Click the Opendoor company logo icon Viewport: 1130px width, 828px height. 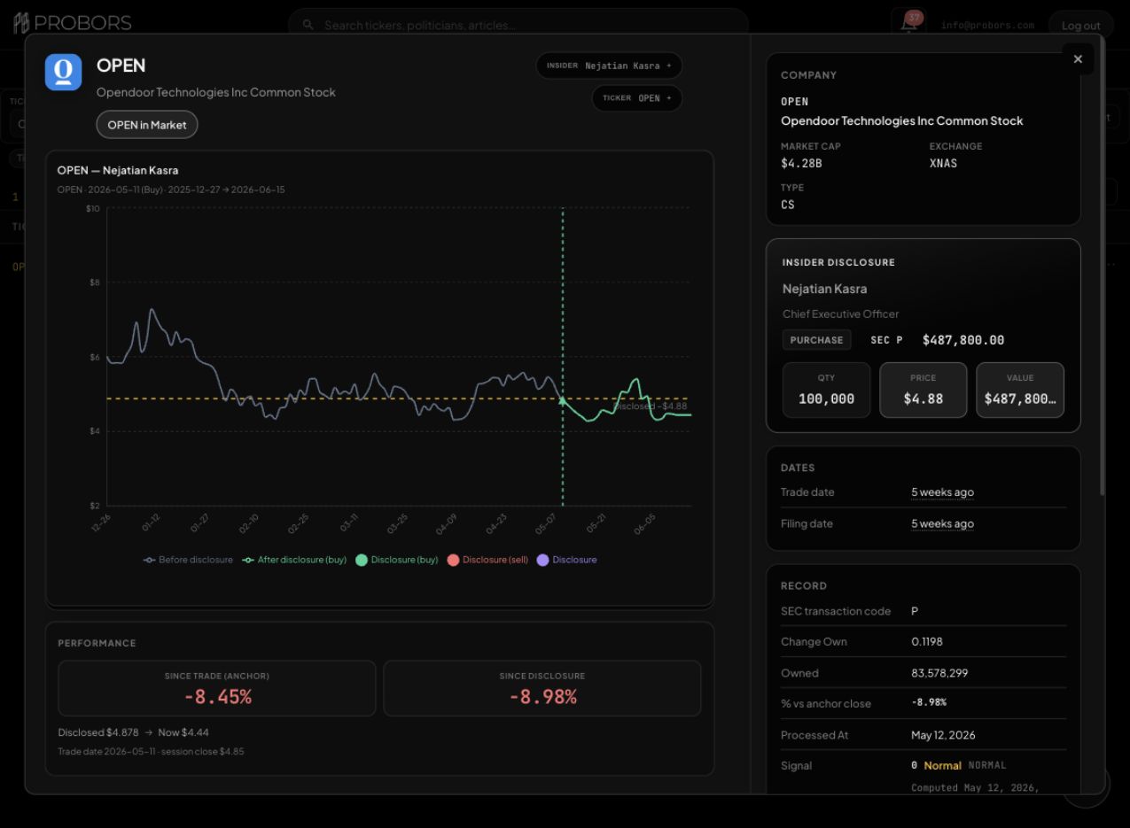(64, 72)
